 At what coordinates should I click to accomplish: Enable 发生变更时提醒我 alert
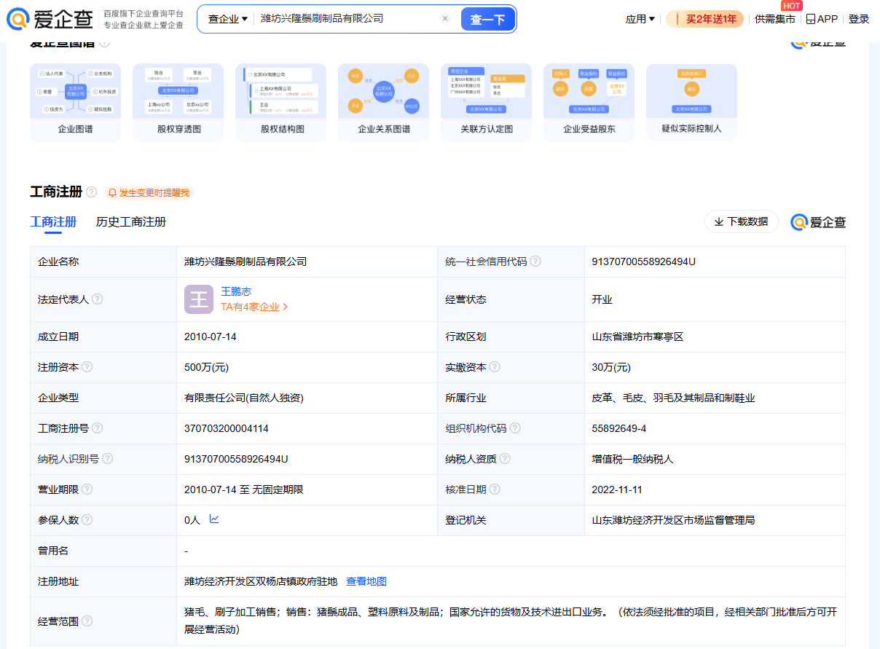click(x=149, y=193)
